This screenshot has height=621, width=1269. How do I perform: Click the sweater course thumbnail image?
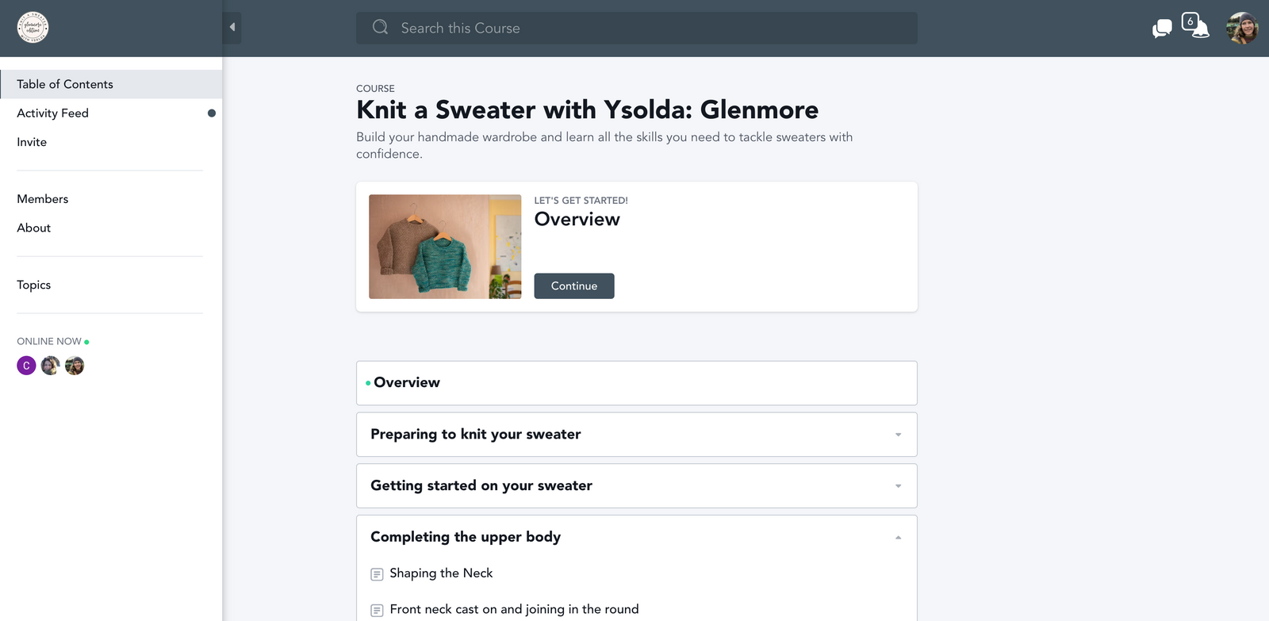click(445, 247)
